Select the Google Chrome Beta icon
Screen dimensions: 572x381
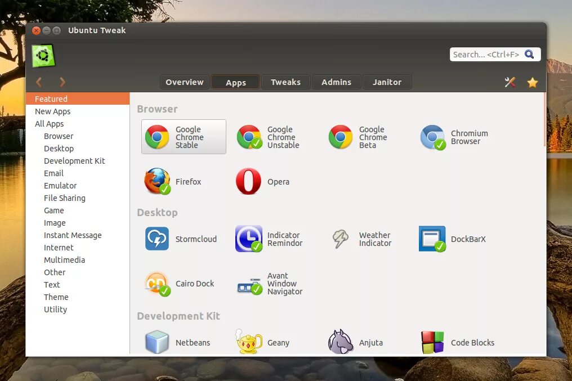pyautogui.click(x=341, y=137)
